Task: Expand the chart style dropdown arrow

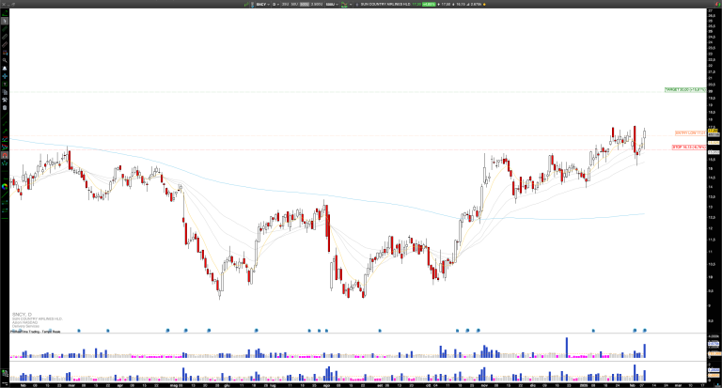Action: pyautogui.click(x=350, y=5)
